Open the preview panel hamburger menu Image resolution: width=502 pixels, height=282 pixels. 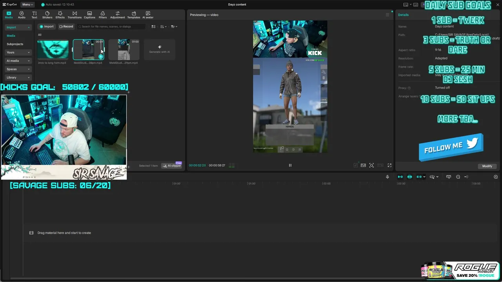tap(387, 15)
